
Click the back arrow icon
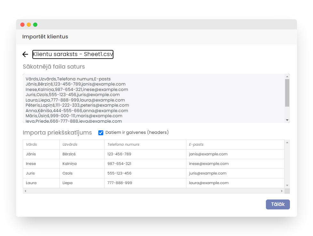point(25,54)
